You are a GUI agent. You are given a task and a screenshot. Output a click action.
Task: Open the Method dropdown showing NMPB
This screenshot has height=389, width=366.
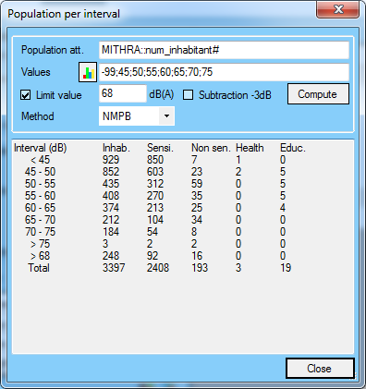(137, 116)
